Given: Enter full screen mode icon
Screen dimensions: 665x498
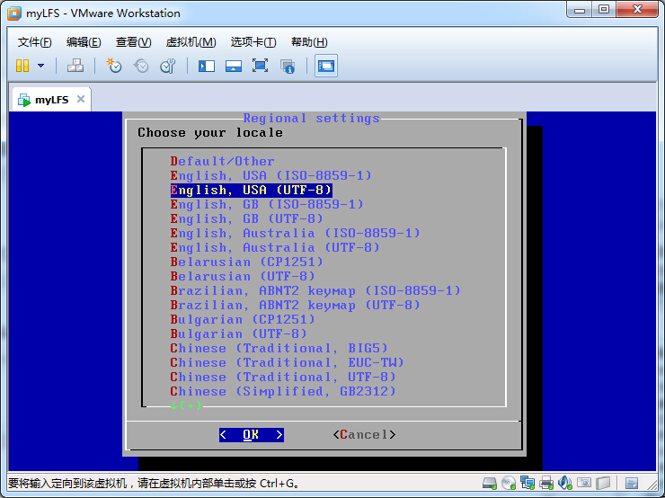Looking at the screenshot, I should click(260, 66).
